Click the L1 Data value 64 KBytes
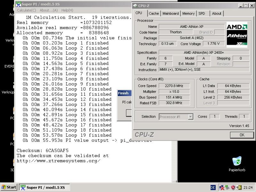 pos(233,86)
